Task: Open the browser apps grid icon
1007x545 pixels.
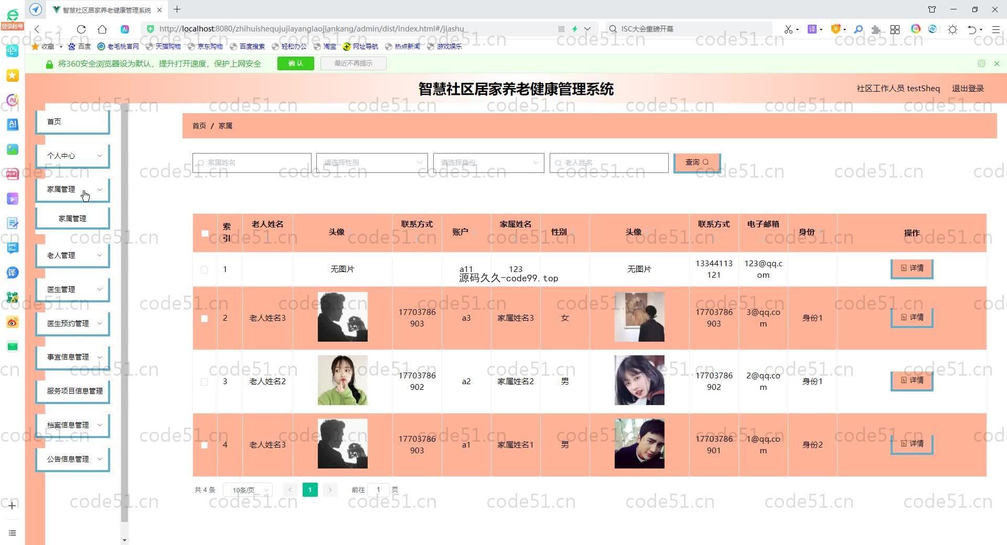Action: [895, 29]
